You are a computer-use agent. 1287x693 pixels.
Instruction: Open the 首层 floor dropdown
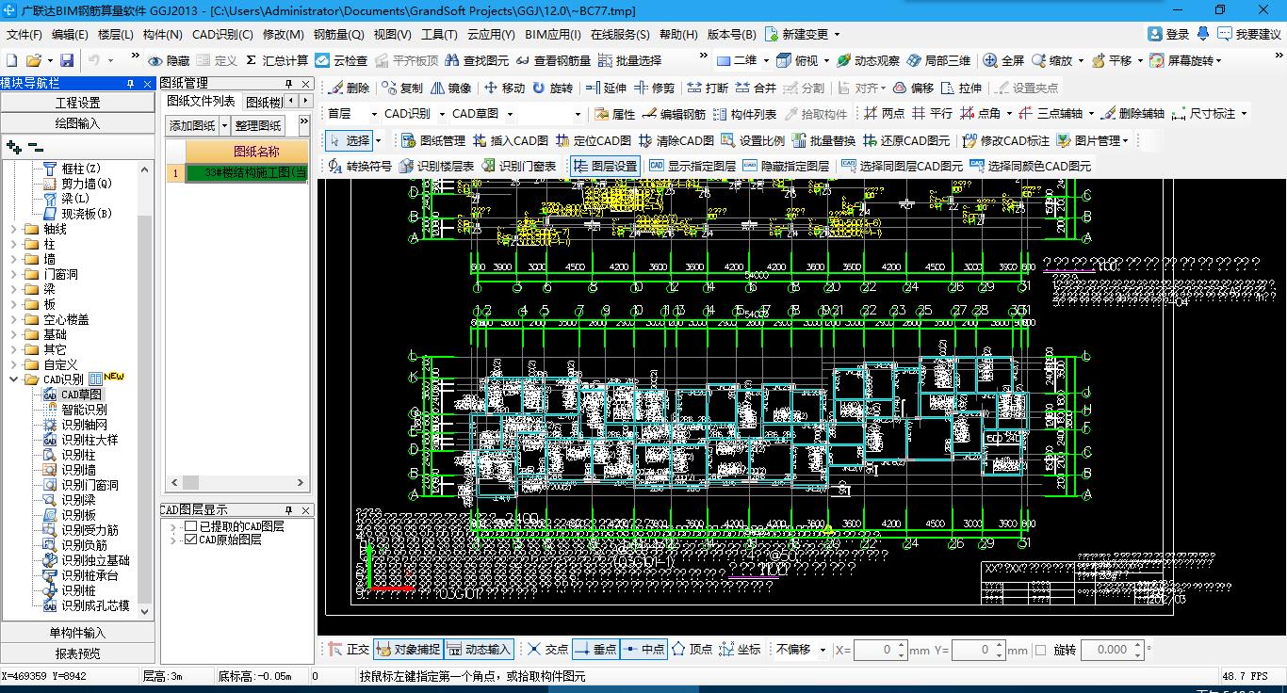pyautogui.click(x=374, y=114)
